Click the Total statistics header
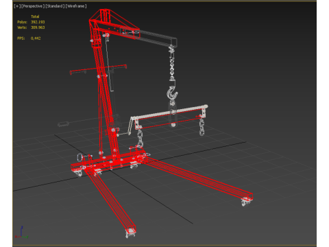 [35, 16]
